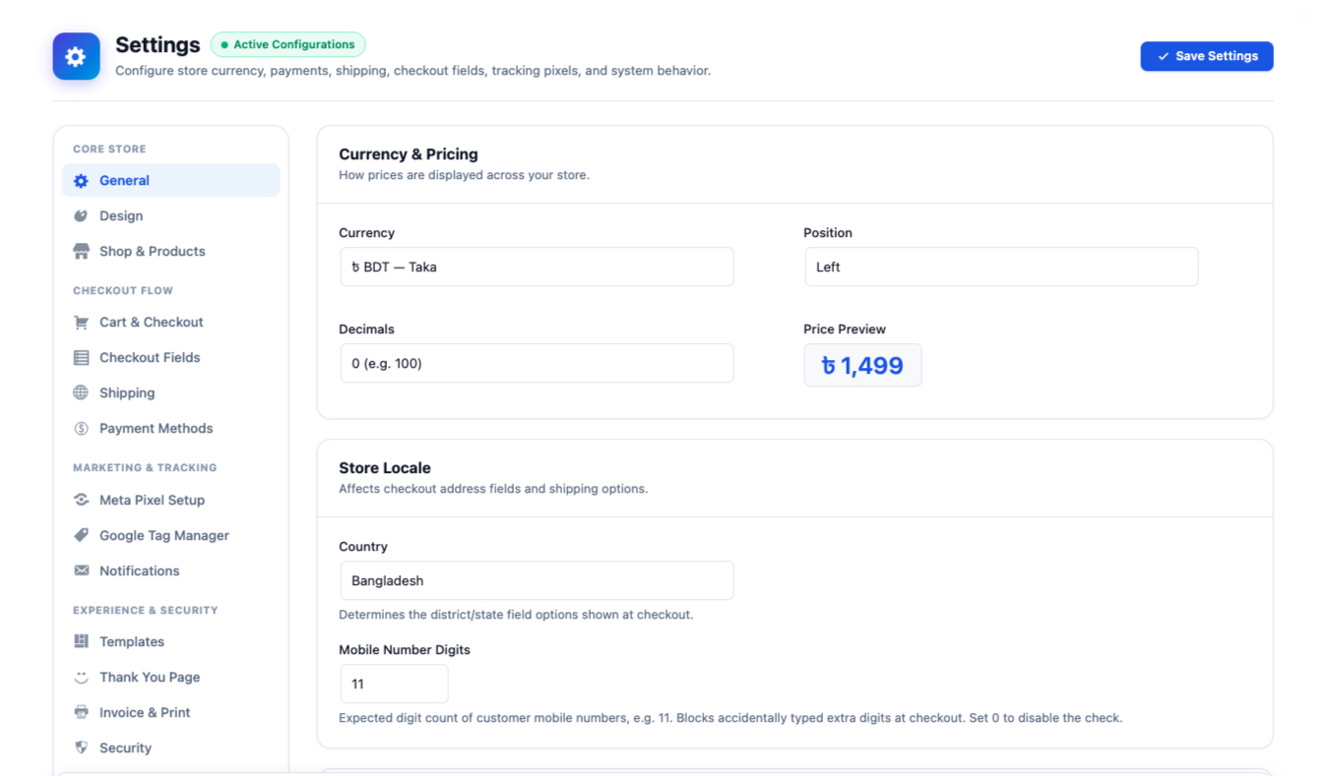Viewport: 1336px width, 776px height.
Task: Click the blue Settings gear logo
Action: [x=76, y=56]
